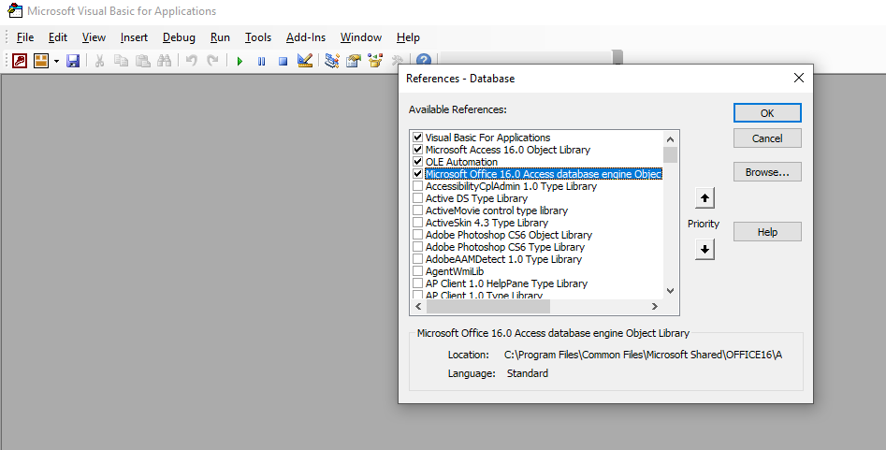This screenshot has height=450, width=886.
Task: Click the horizontal scrollbar thumb in list
Action: point(488,307)
